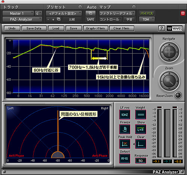The width and height of the screenshot is (187, 175).
Task: Click the Waves logo button
Action: click(x=175, y=28)
